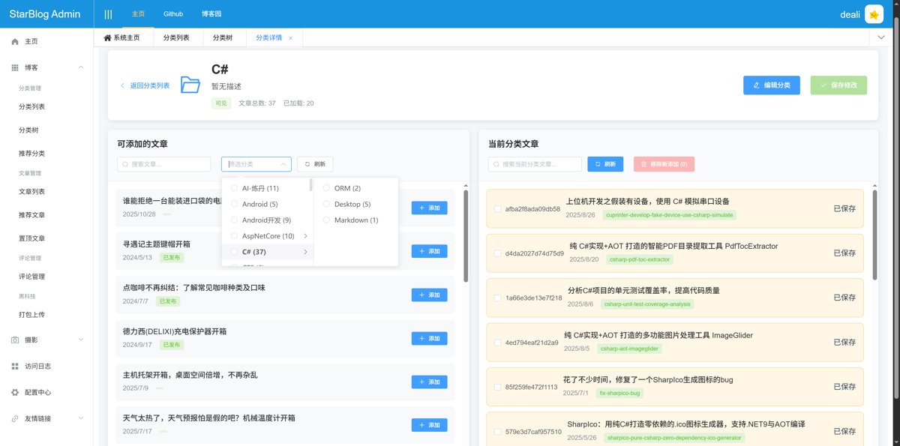Viewport: 900px width, 446px height.
Task: Check the box for article afba2f8ada09db58
Action: pos(497,209)
